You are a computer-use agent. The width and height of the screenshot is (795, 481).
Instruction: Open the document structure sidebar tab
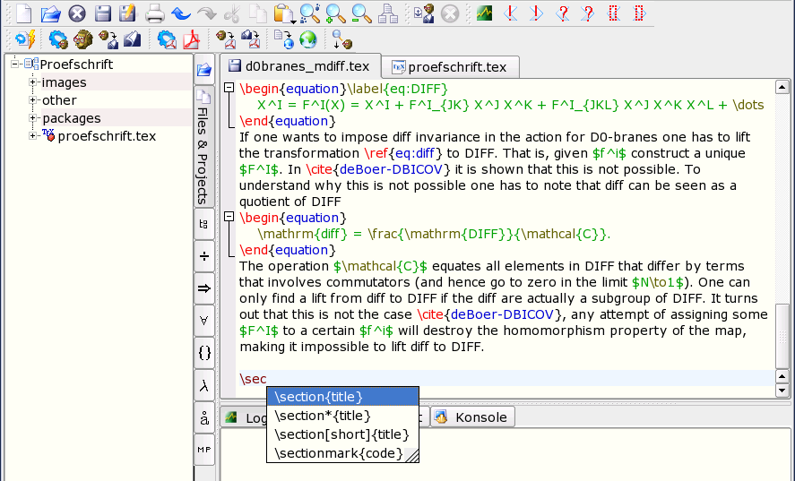coord(203,224)
